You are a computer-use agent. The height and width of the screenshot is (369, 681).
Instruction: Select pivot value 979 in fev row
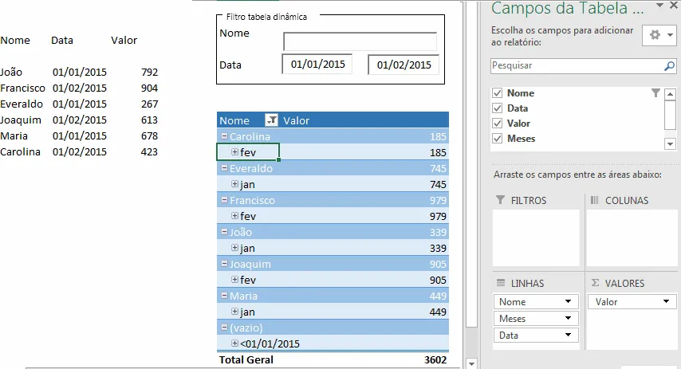438,216
